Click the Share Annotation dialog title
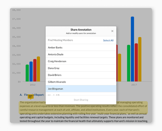The width and height of the screenshot is (162, 131). 81,30
